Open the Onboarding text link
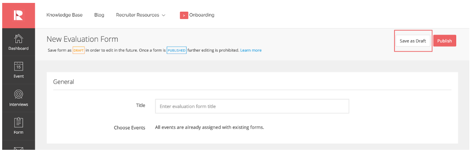Image resolution: width=473 pixels, height=152 pixels. 201,15
